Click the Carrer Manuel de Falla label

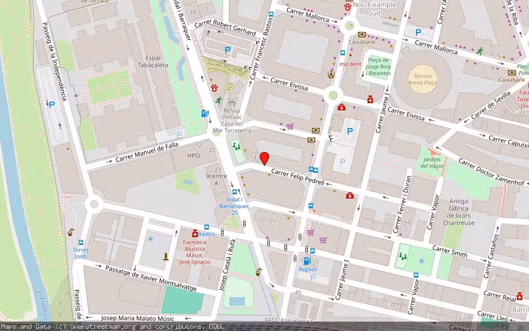tap(147, 153)
